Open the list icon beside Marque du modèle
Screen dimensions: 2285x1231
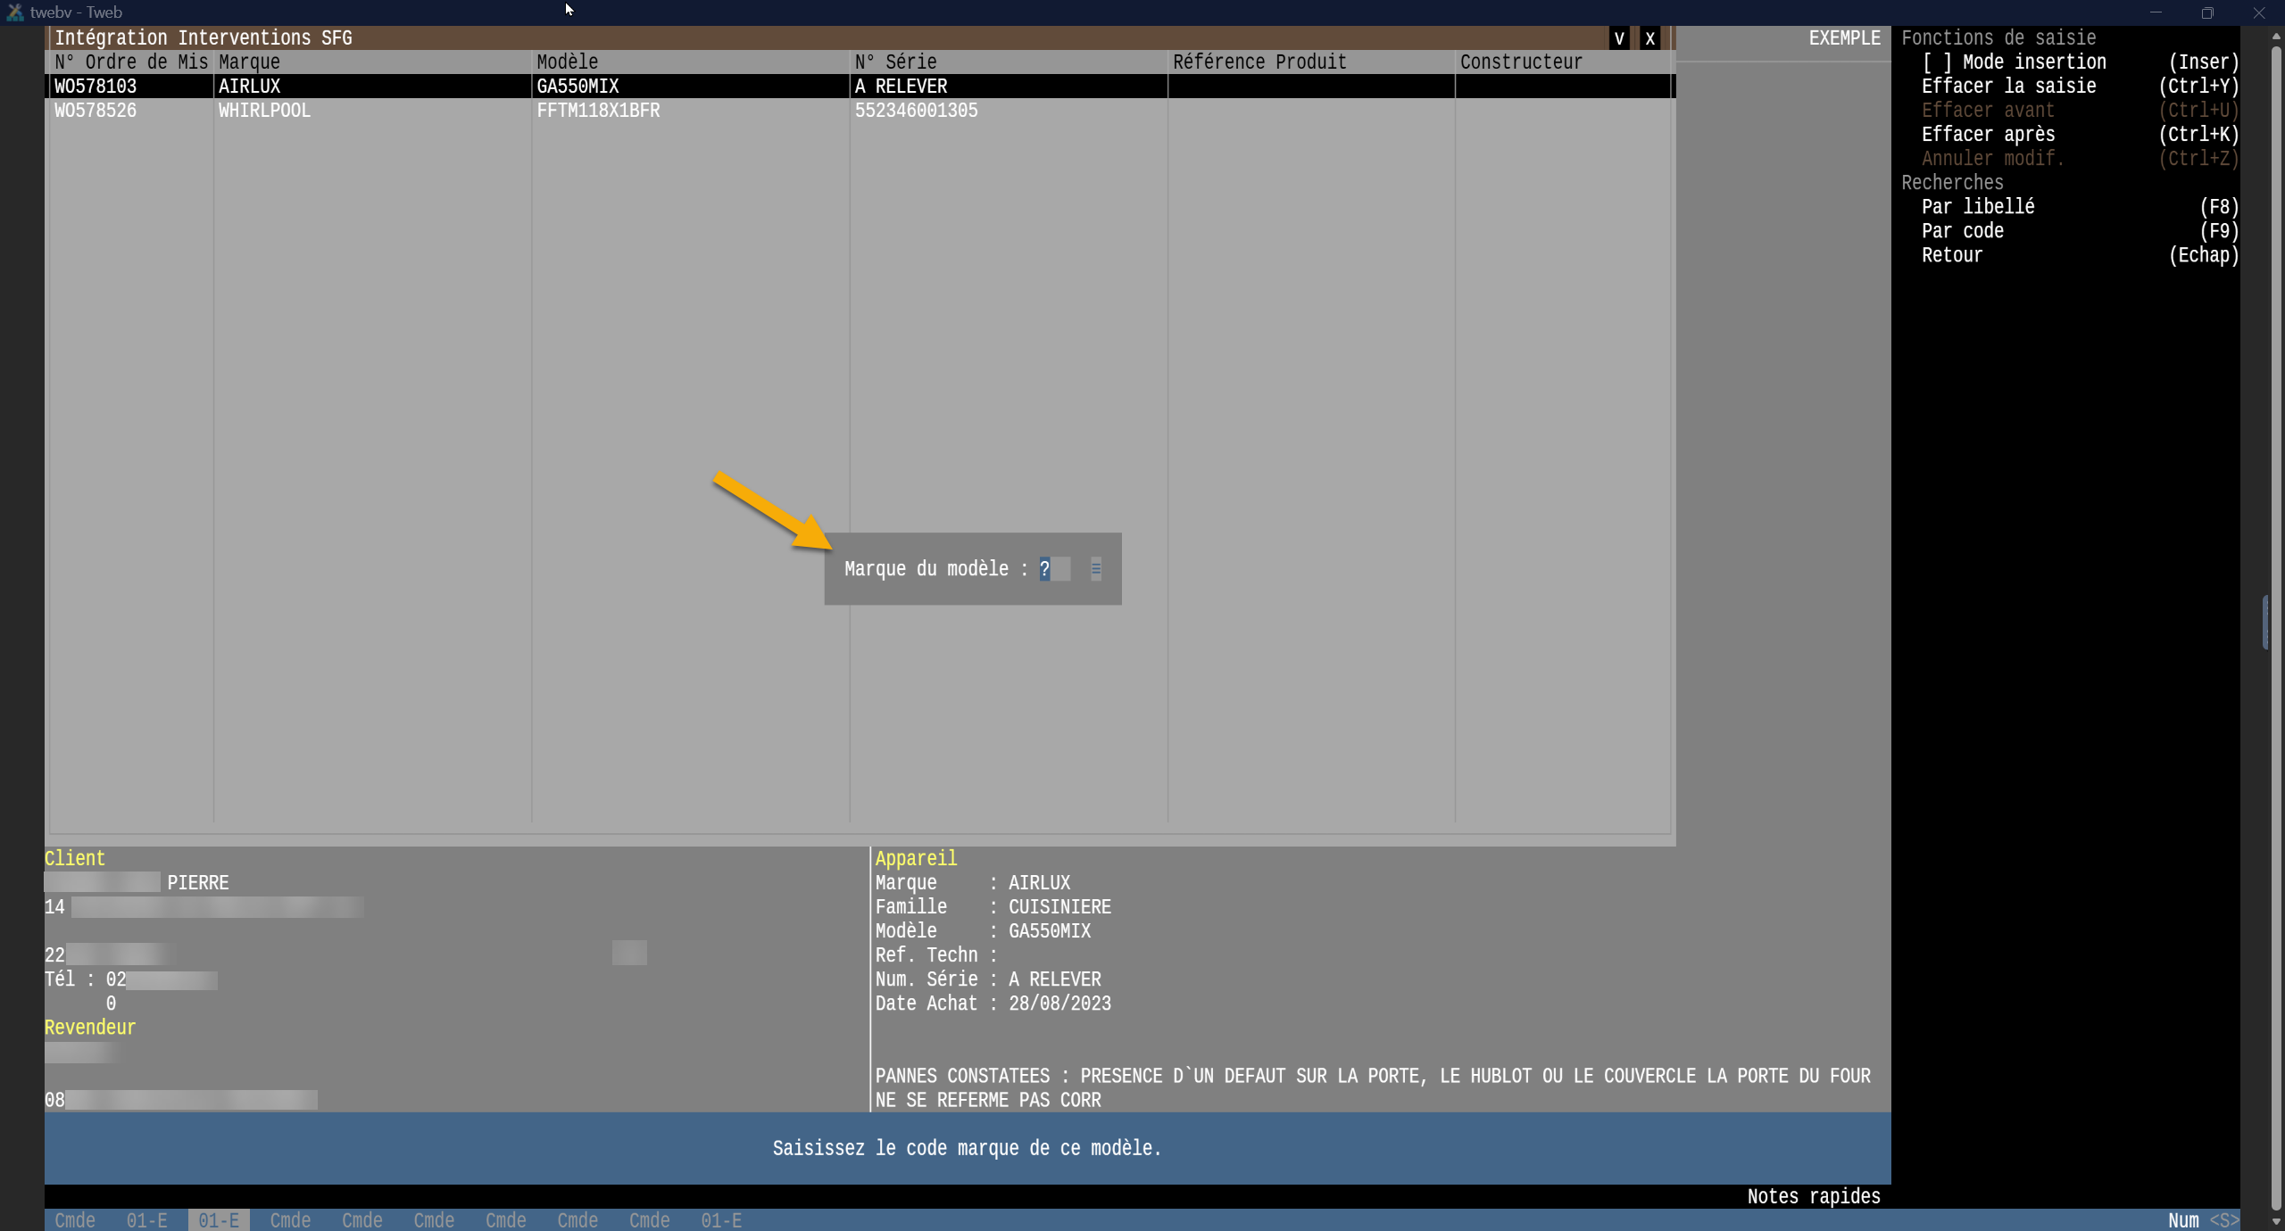[x=1096, y=568]
